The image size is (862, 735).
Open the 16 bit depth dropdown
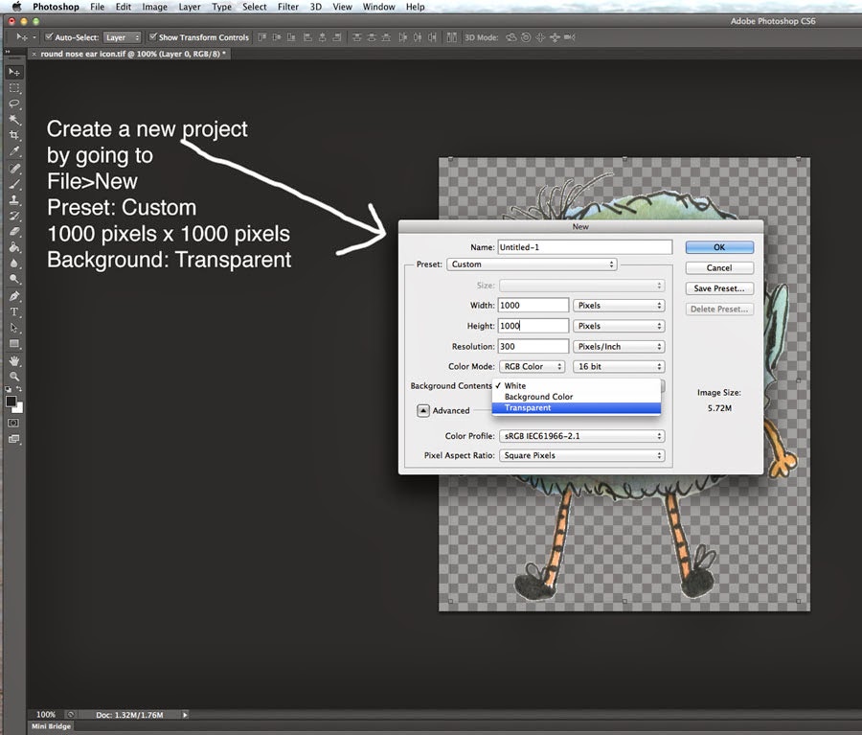[619, 366]
